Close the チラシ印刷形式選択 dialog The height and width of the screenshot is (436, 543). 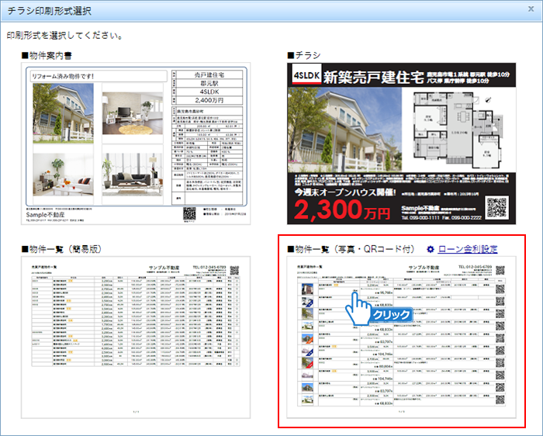point(532,11)
